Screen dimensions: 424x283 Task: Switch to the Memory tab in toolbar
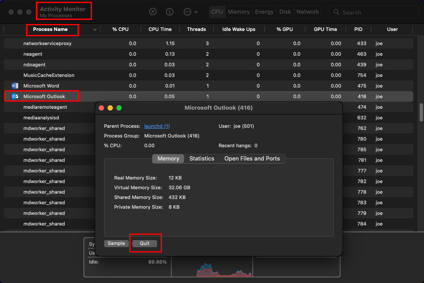pos(239,12)
